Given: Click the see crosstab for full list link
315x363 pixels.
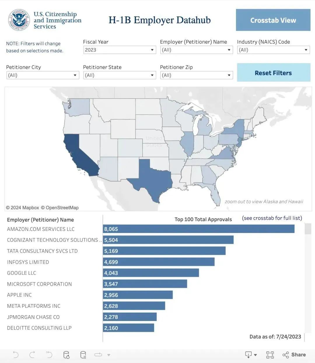Looking at the screenshot, I should click(272, 218).
